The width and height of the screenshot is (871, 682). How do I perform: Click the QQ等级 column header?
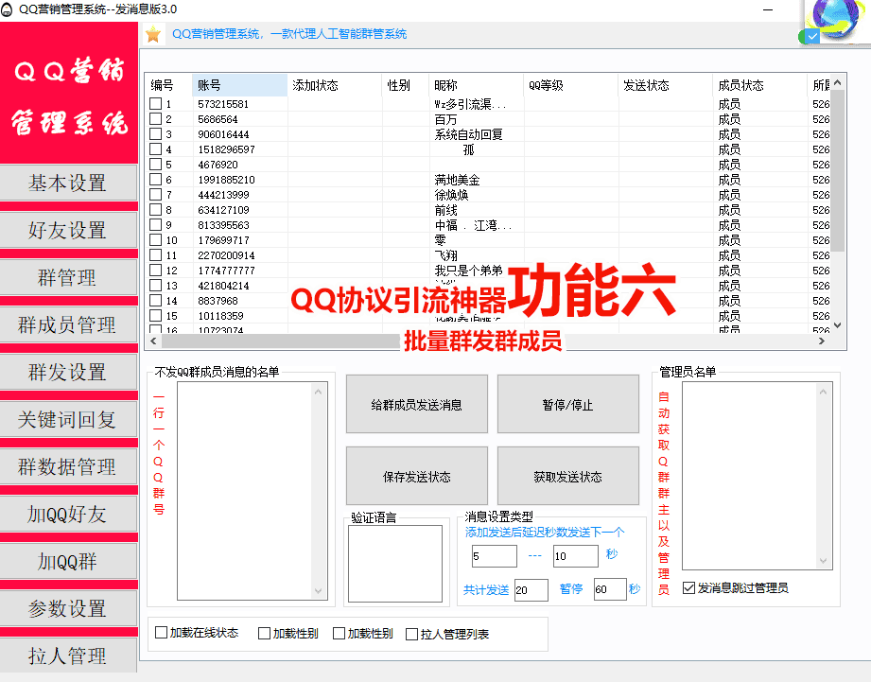click(571, 85)
